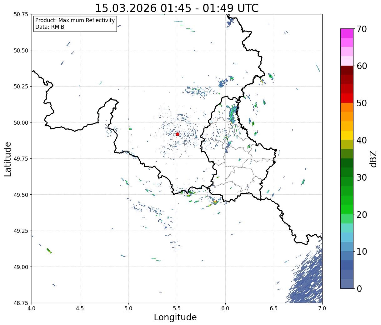Screen dimensions: 381x325
Task: Click the red radar location marker
Action: (x=178, y=134)
